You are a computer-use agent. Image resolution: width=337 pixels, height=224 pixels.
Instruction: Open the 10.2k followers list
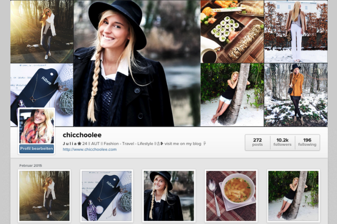coord(282,142)
